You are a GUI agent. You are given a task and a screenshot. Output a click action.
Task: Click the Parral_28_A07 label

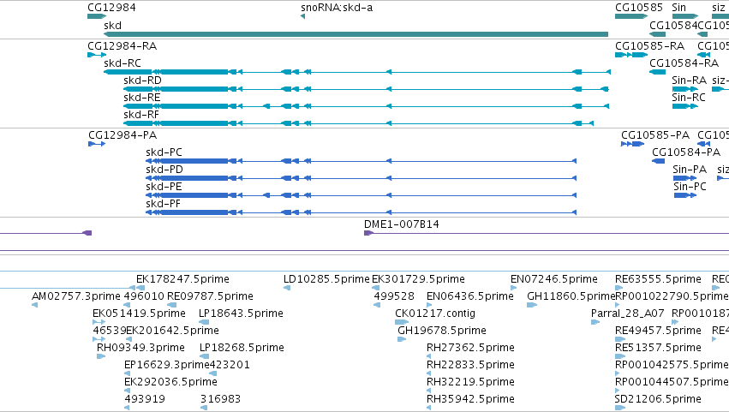[628, 313]
